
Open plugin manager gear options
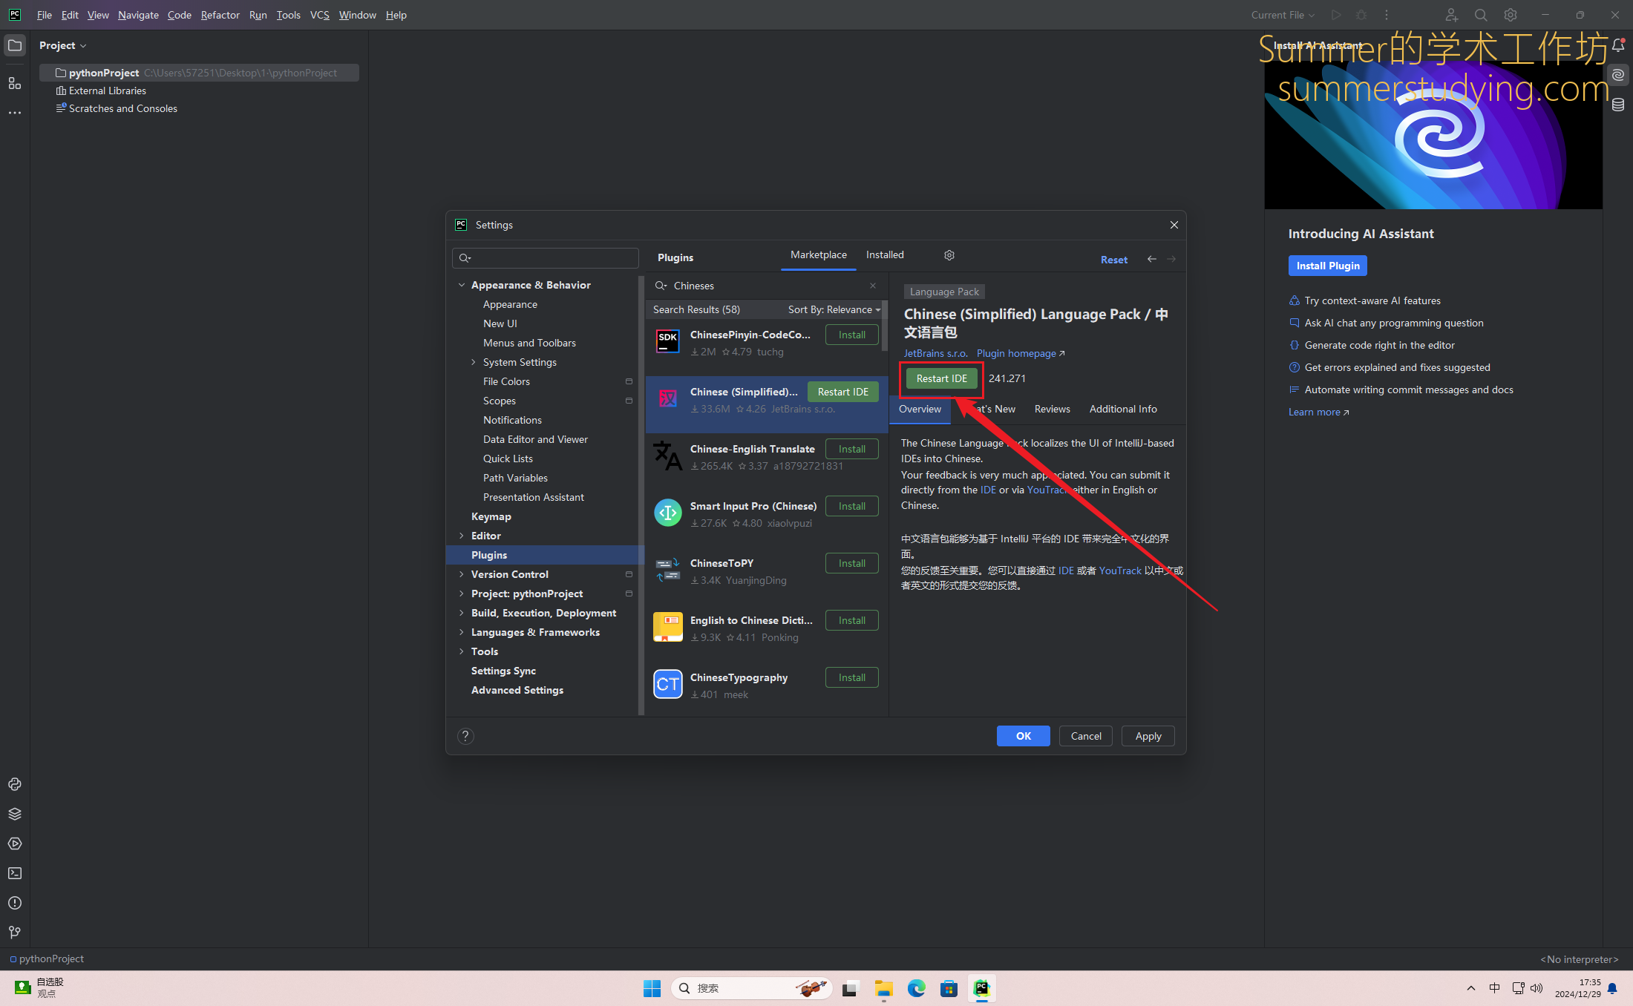pyautogui.click(x=949, y=255)
